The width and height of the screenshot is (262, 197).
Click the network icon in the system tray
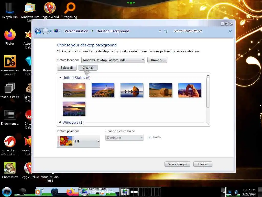[x=230, y=192]
